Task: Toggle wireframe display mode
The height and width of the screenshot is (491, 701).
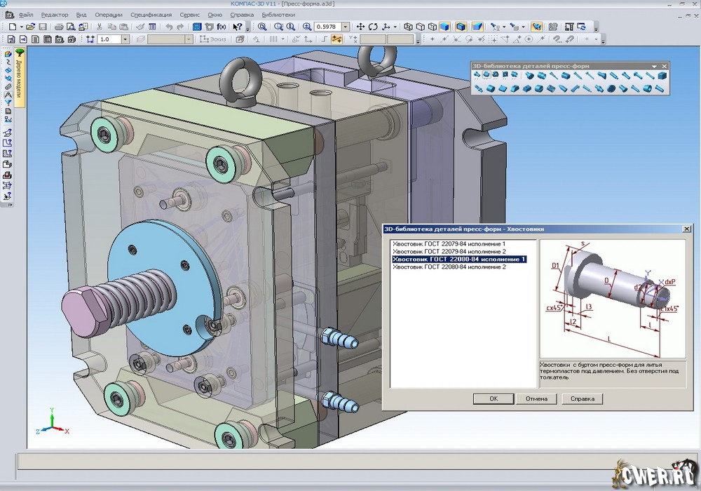Action: pyautogui.click(x=408, y=27)
